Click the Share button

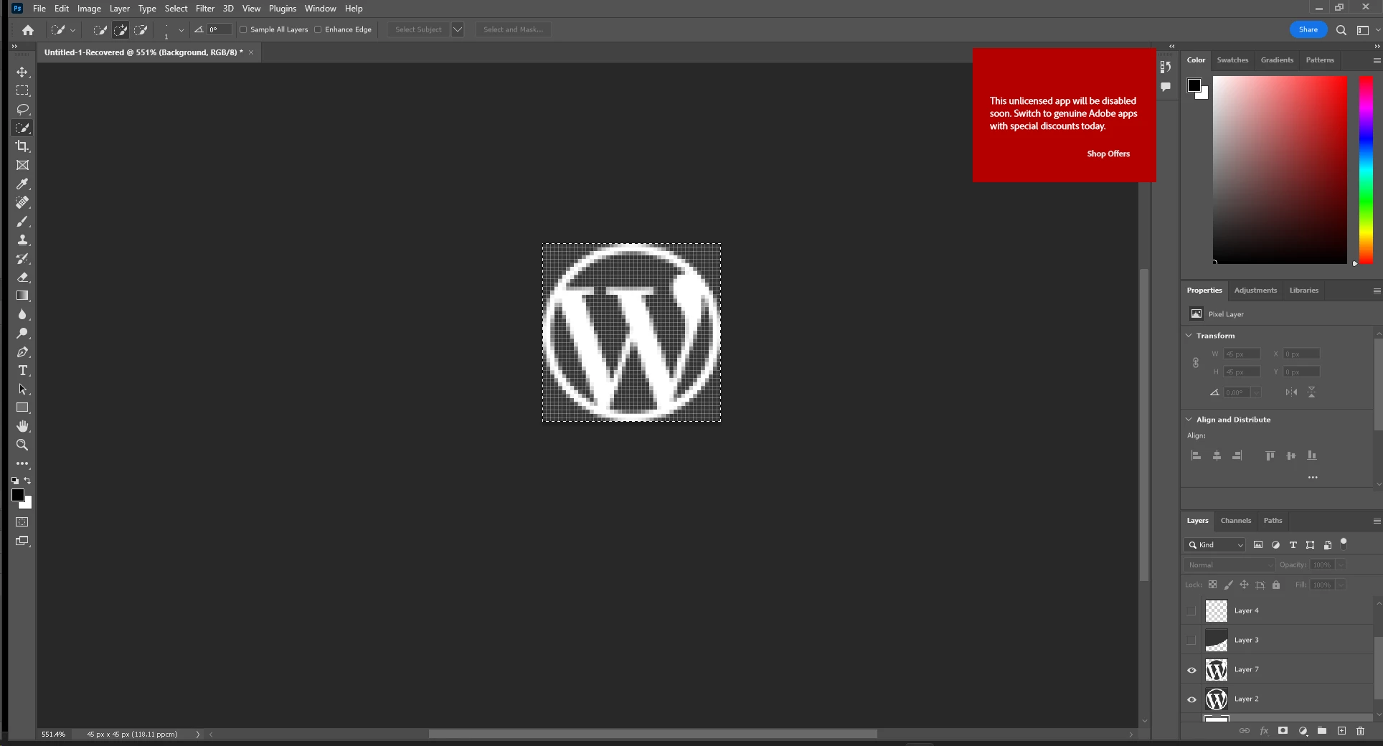click(1308, 29)
